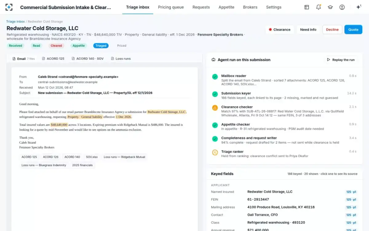Click highlighted Redwater Cold Storage, LLC in email
The width and height of the screenshot is (369, 231).
pyautogui.click(x=167, y=112)
